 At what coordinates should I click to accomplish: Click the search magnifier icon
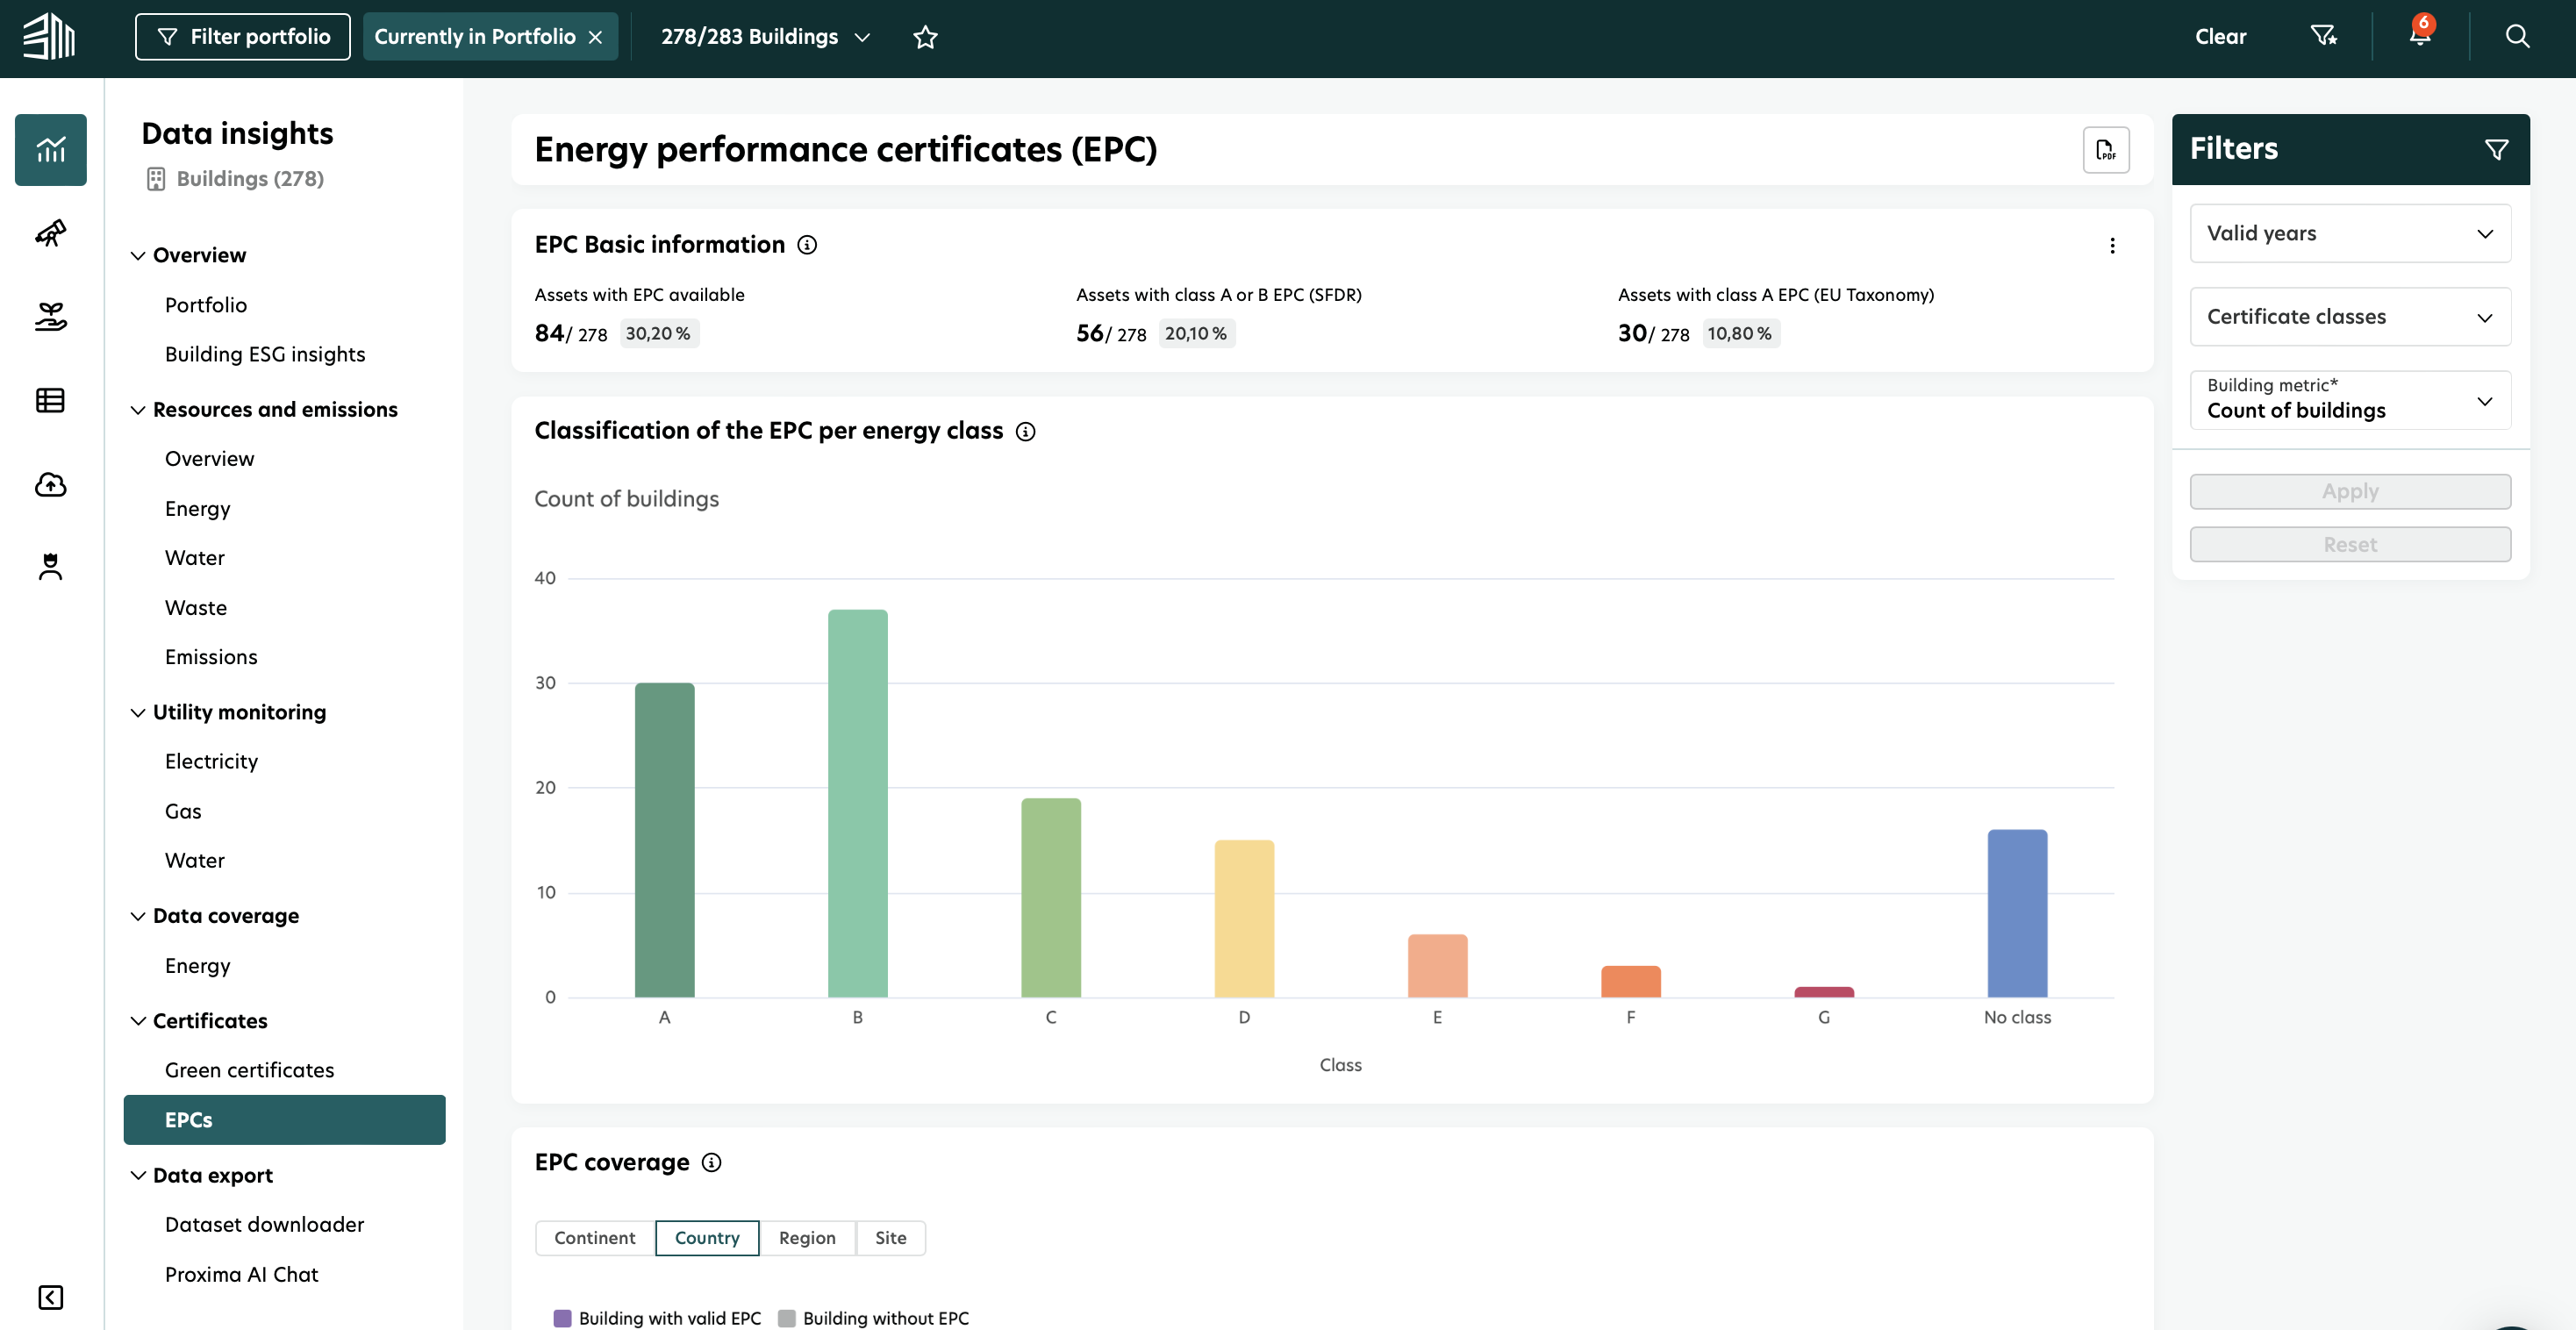[x=2517, y=36]
